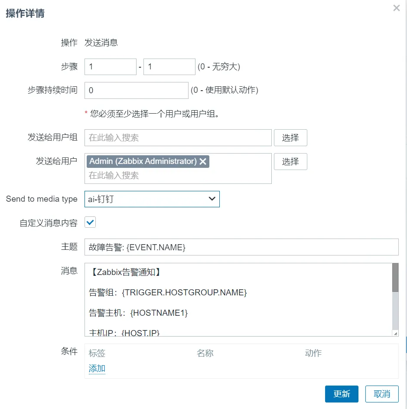Click the 步骤持续时间 input field
The width and height of the screenshot is (407, 409).
point(136,91)
